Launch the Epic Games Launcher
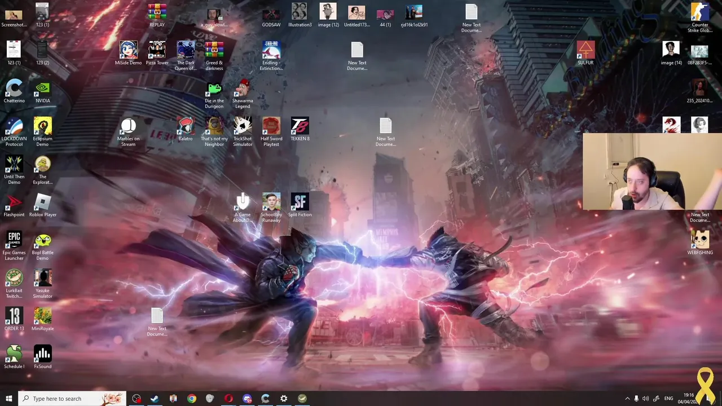722x406 pixels. [x=14, y=246]
